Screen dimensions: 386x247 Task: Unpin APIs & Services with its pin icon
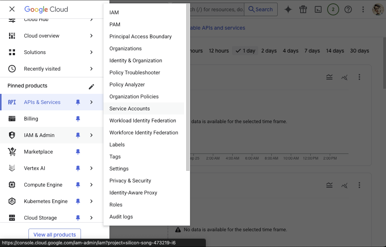pyautogui.click(x=78, y=102)
